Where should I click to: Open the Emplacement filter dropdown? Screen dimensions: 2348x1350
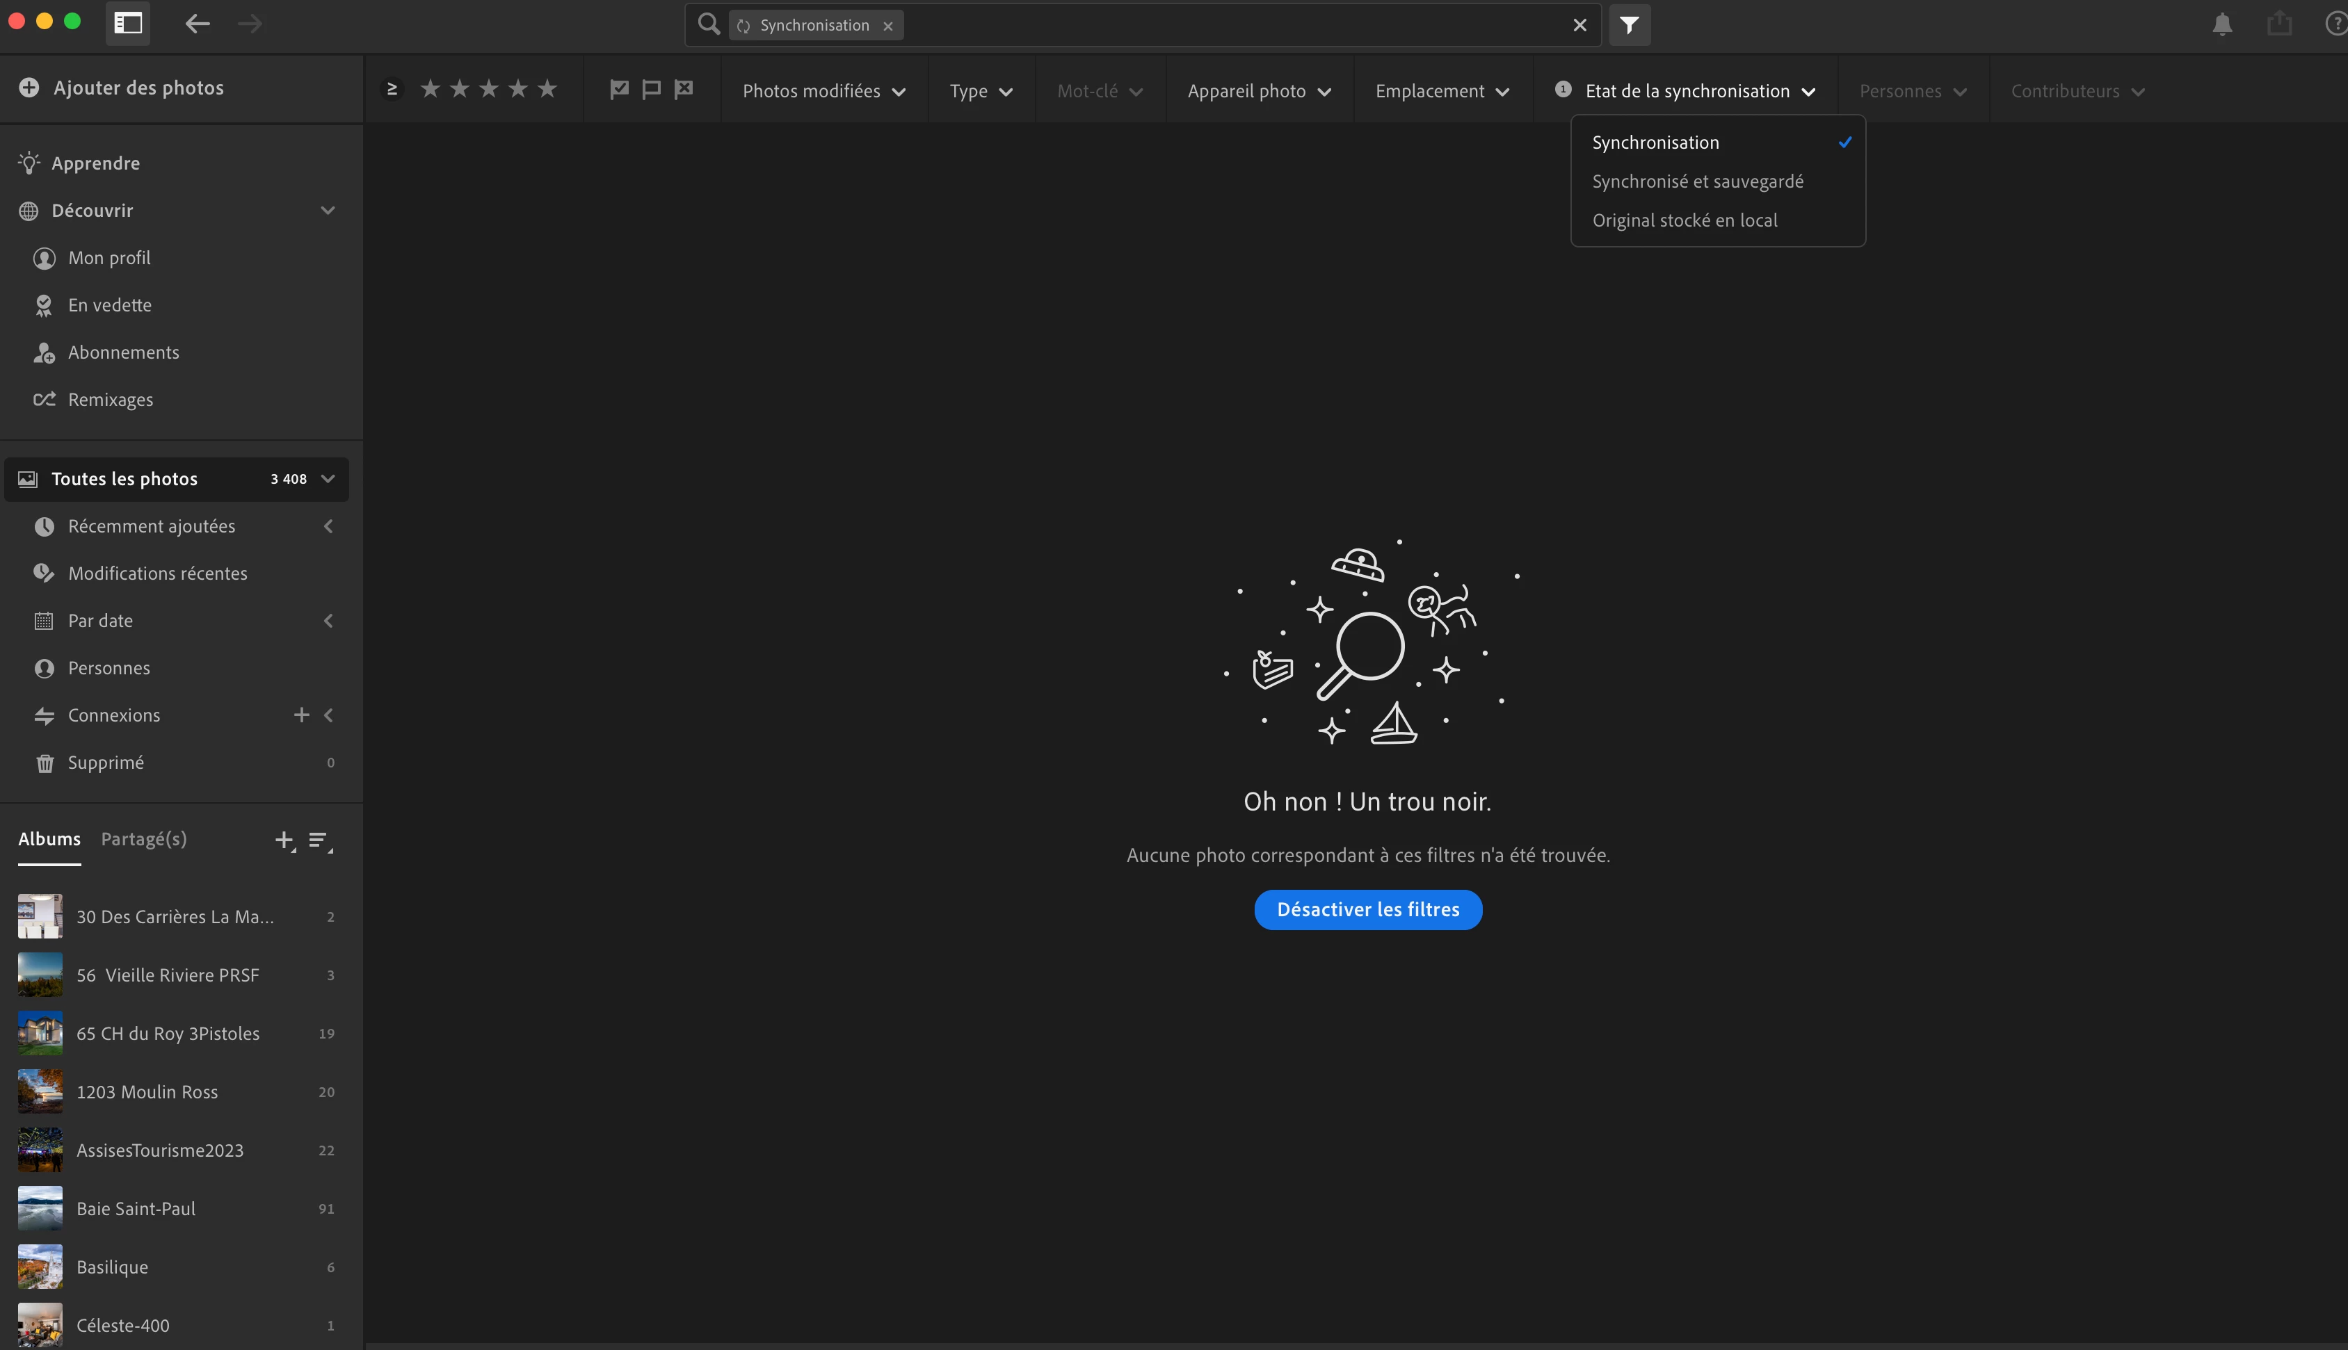click(x=1442, y=91)
